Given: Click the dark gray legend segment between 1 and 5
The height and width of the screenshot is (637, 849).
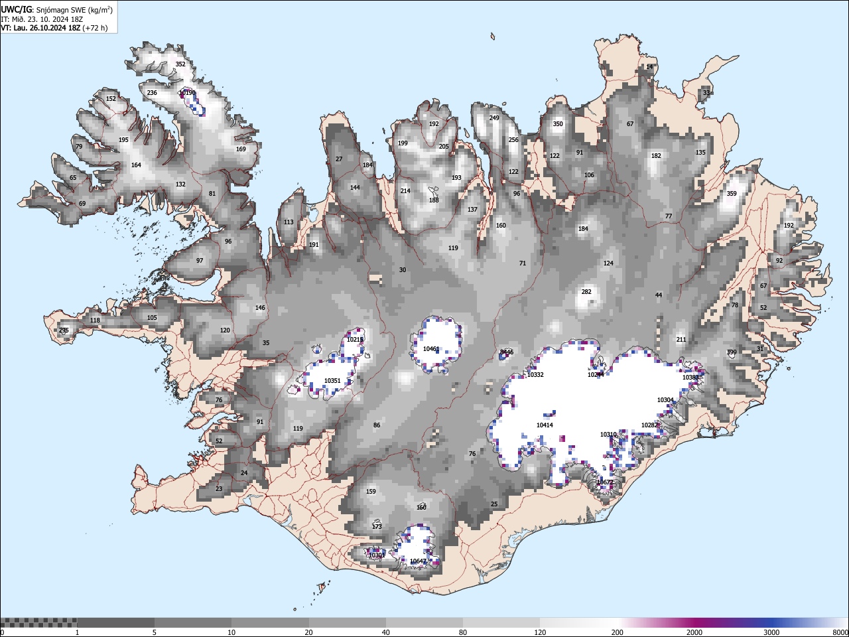Looking at the screenshot, I should click(x=115, y=622).
